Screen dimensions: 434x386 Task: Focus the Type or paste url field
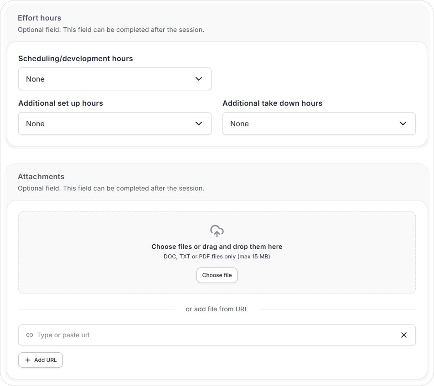click(217, 335)
